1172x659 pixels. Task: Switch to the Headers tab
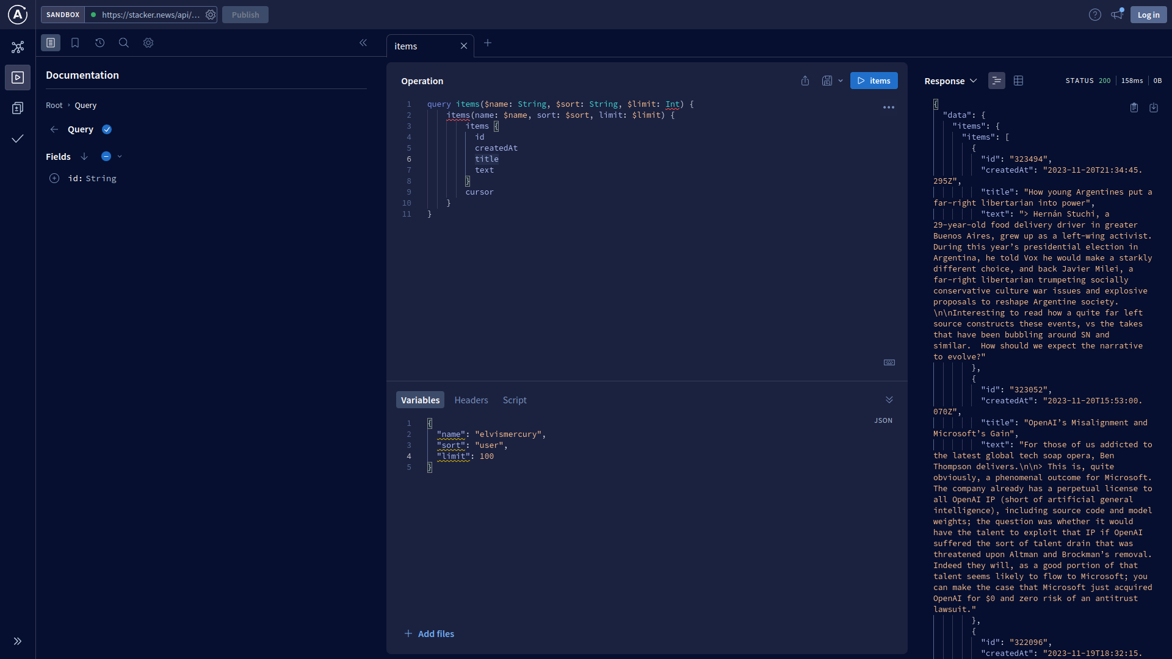point(471,400)
